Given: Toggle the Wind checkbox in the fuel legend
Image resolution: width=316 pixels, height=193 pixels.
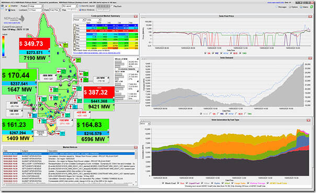Looking at the screenshot, I should 223,183.
